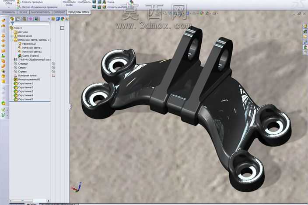Expand the Примечания tree node
Image resolution: width=308 pixels, height=205 pixels.
click(11, 36)
